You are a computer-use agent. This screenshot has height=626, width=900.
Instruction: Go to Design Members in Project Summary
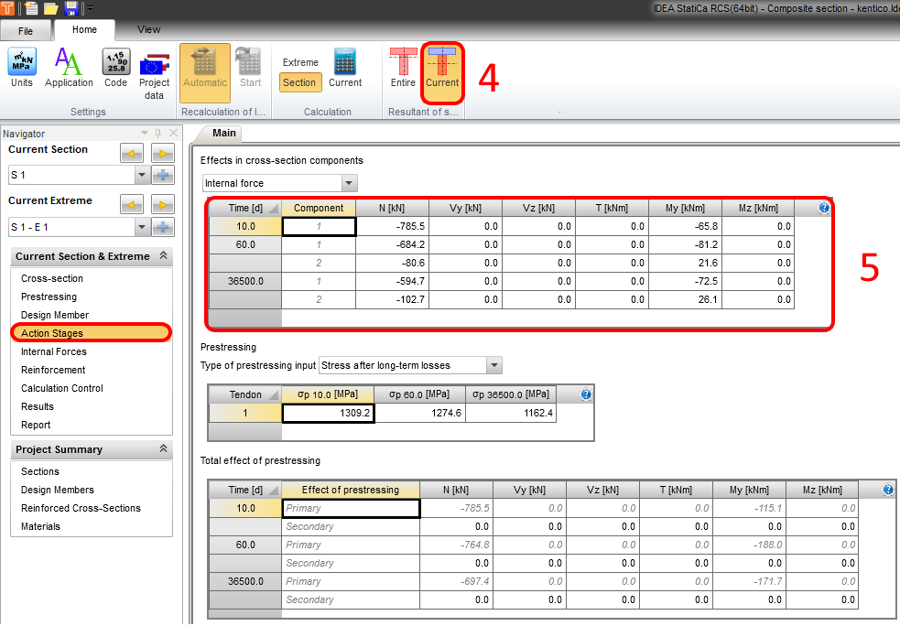[58, 490]
